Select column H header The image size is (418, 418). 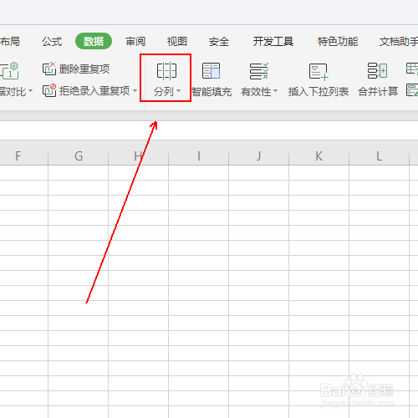coord(139,156)
